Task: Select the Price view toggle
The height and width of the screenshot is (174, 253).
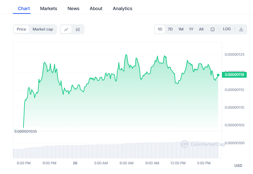Action: pyautogui.click(x=21, y=29)
